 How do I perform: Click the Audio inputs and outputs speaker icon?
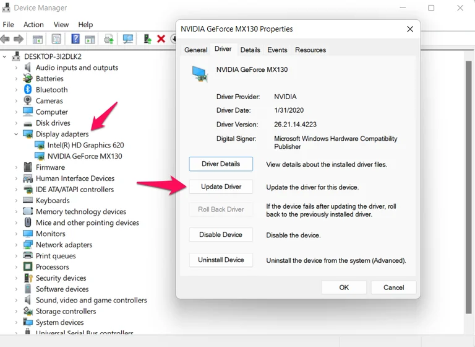click(x=28, y=68)
